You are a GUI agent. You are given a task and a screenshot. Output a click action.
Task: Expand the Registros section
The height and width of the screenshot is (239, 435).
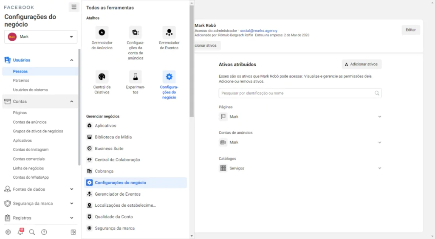click(71, 218)
